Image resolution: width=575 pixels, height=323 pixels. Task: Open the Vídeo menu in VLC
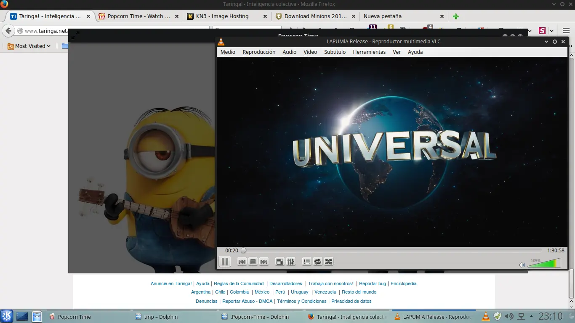(310, 52)
